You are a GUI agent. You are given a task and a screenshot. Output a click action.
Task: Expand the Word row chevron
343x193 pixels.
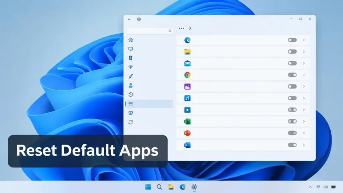[x=304, y=145]
